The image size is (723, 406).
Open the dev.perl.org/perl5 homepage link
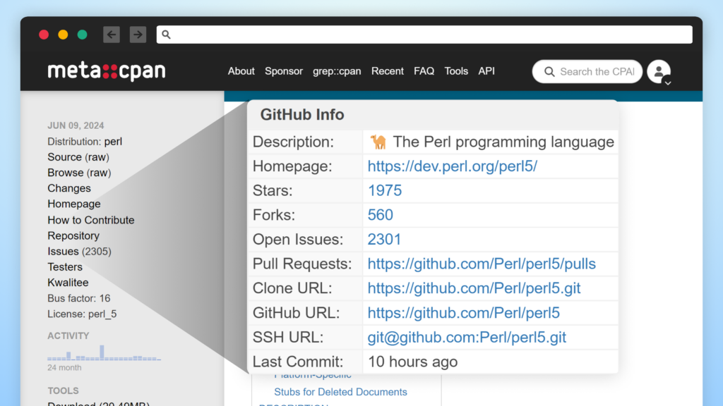pyautogui.click(x=453, y=166)
